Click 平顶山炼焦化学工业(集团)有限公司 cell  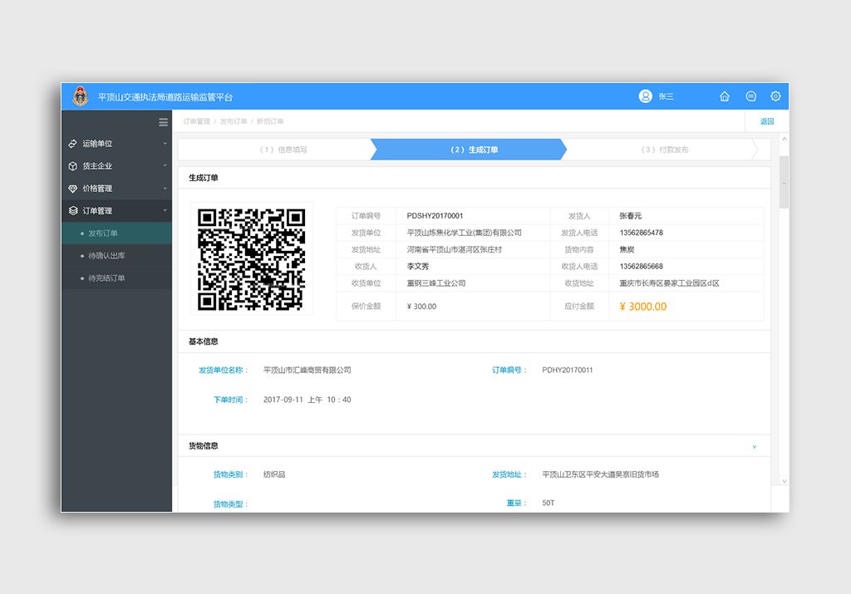pyautogui.click(x=464, y=233)
